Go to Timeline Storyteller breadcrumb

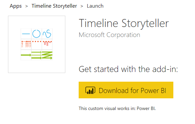[54, 6]
